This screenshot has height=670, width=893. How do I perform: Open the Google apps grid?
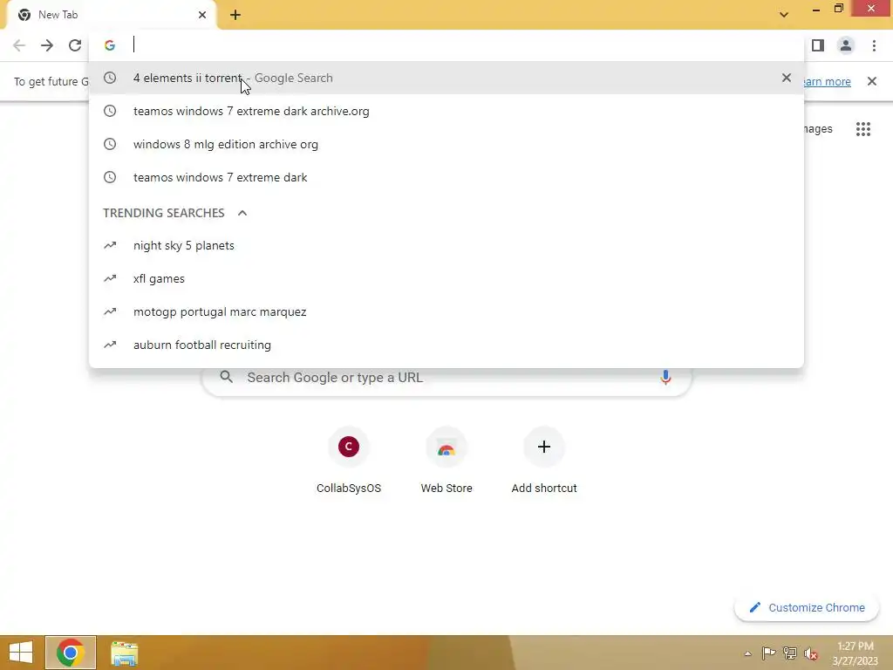tap(862, 129)
